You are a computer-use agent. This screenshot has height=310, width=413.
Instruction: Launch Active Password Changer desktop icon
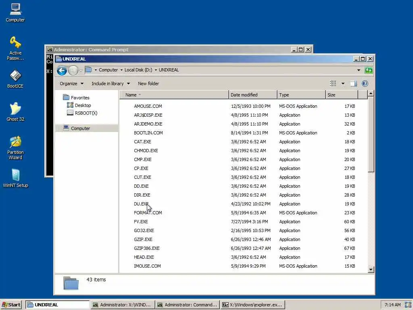tap(15, 48)
